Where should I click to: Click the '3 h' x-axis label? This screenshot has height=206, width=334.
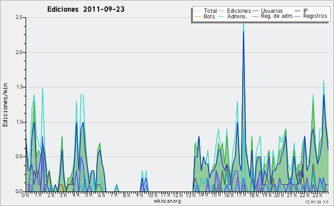click(63, 195)
